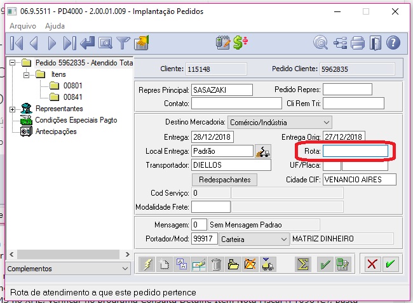Click the sigma totals icon
Screen dimensions: 413x303
[303, 264]
